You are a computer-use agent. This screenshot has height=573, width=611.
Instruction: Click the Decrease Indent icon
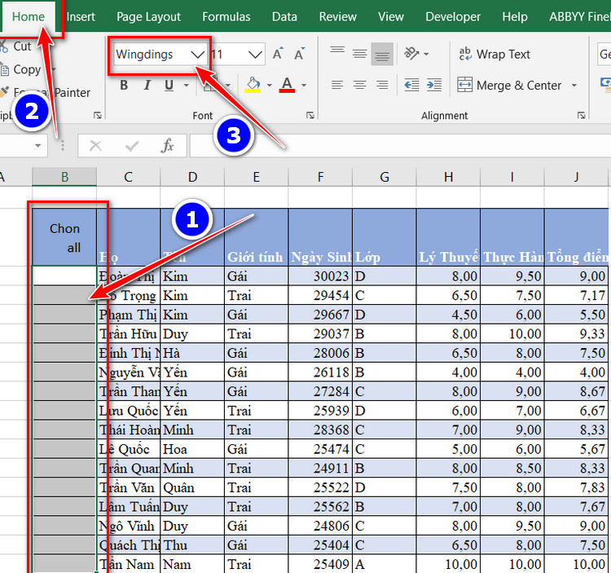coord(411,85)
